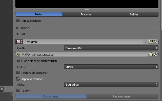Reload the image file testgrau.ace

[156, 54]
